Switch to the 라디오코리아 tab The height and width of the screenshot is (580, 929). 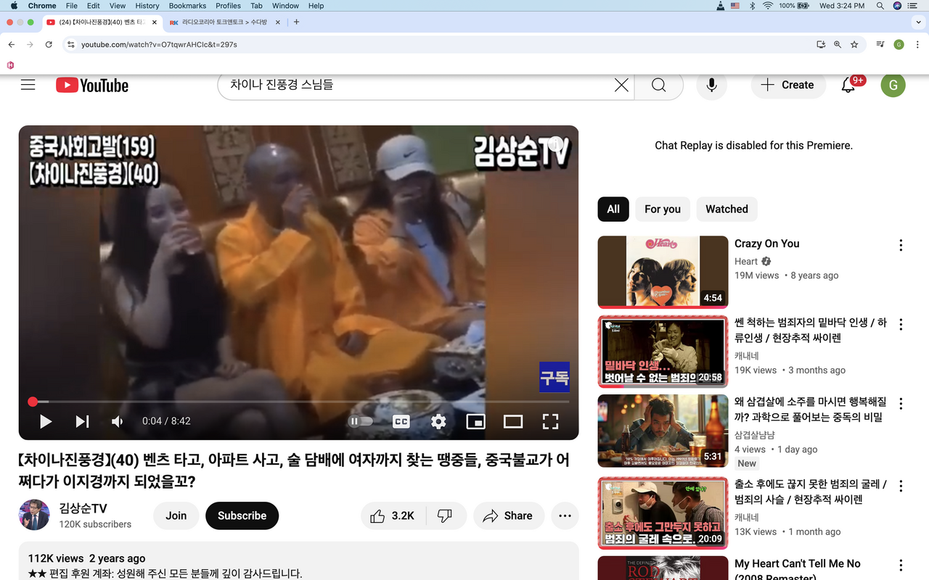[225, 22]
